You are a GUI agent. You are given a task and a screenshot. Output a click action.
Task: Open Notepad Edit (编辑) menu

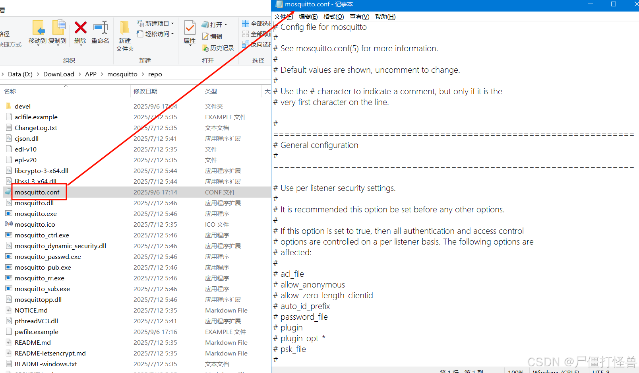(x=308, y=16)
